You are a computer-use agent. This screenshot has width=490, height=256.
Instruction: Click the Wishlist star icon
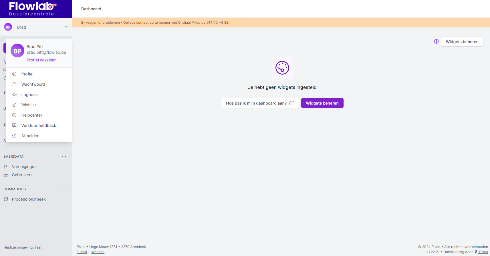(x=14, y=105)
